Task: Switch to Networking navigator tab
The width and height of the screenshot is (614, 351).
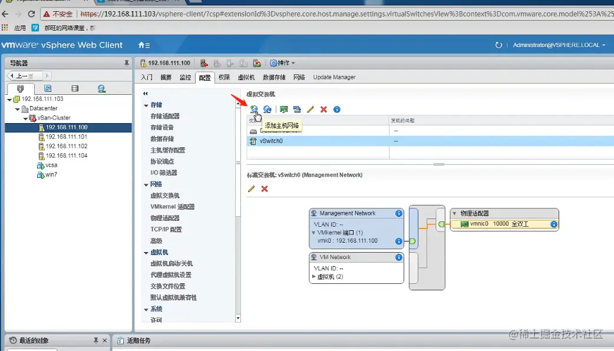Action: pos(101,88)
